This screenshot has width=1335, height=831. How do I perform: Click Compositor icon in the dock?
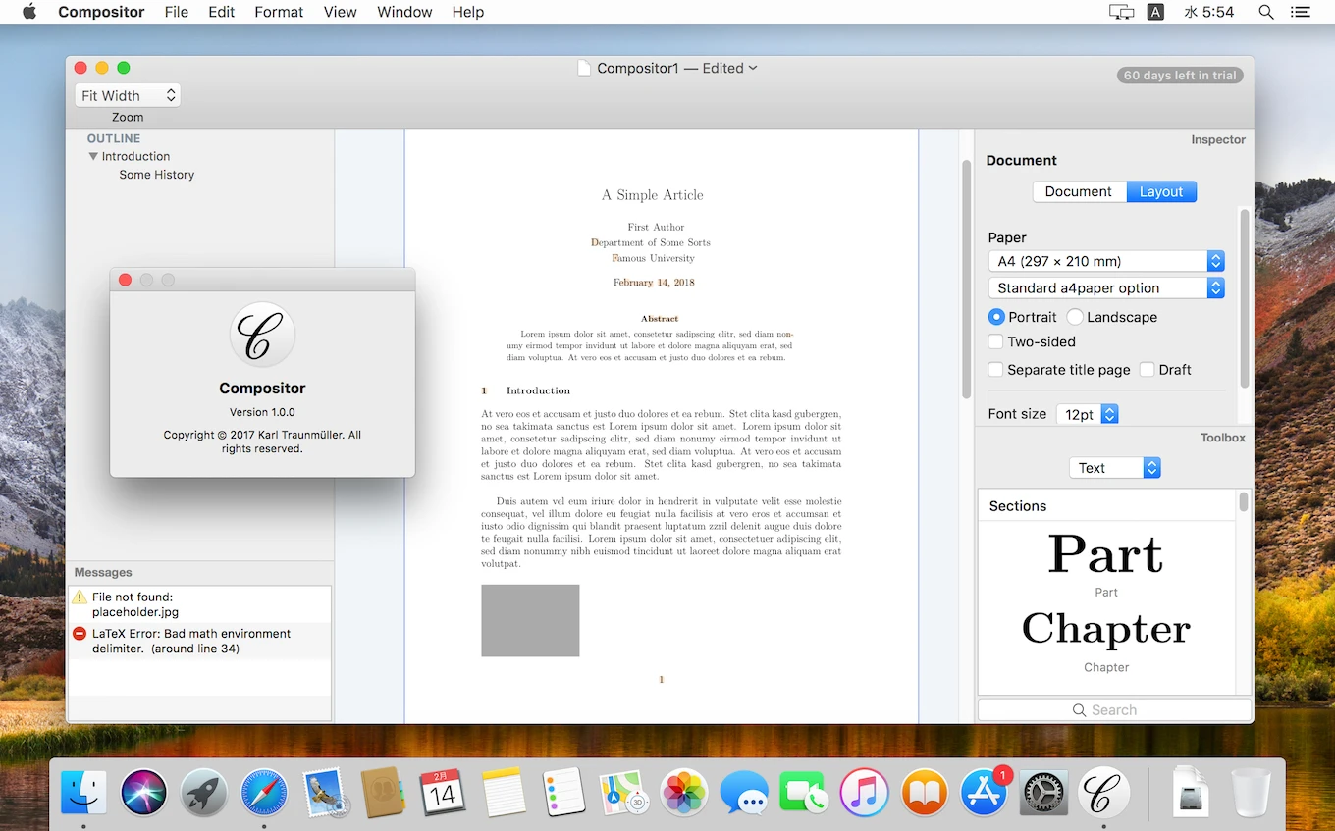[1103, 792]
